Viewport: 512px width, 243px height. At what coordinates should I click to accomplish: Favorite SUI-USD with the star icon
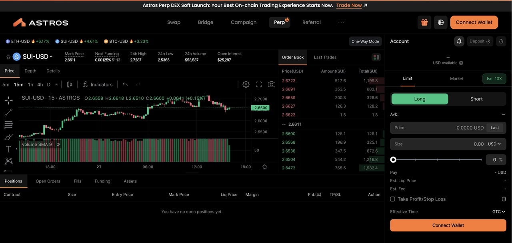[x=8, y=57]
